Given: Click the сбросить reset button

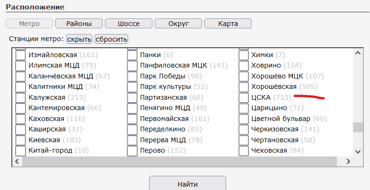Looking at the screenshot, I should tap(111, 39).
